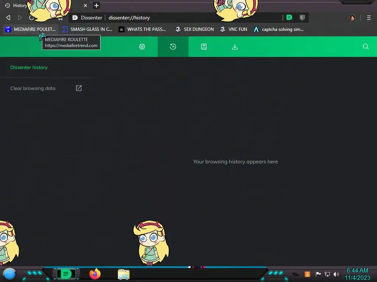
Task: Click the forward navigation arrow
Action: (x=20, y=18)
